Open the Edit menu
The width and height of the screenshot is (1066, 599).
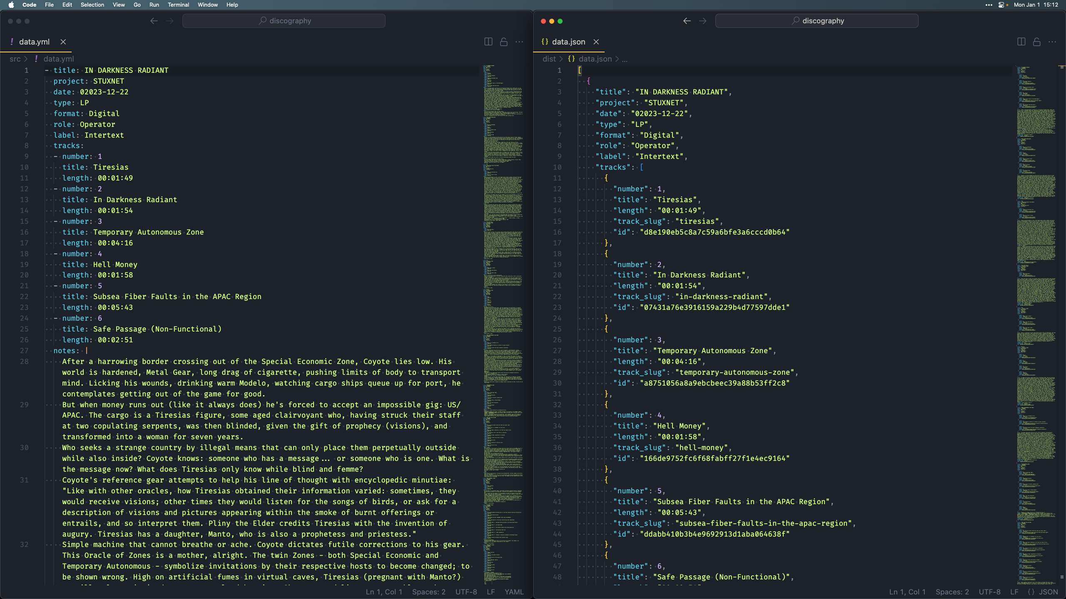pyautogui.click(x=67, y=5)
